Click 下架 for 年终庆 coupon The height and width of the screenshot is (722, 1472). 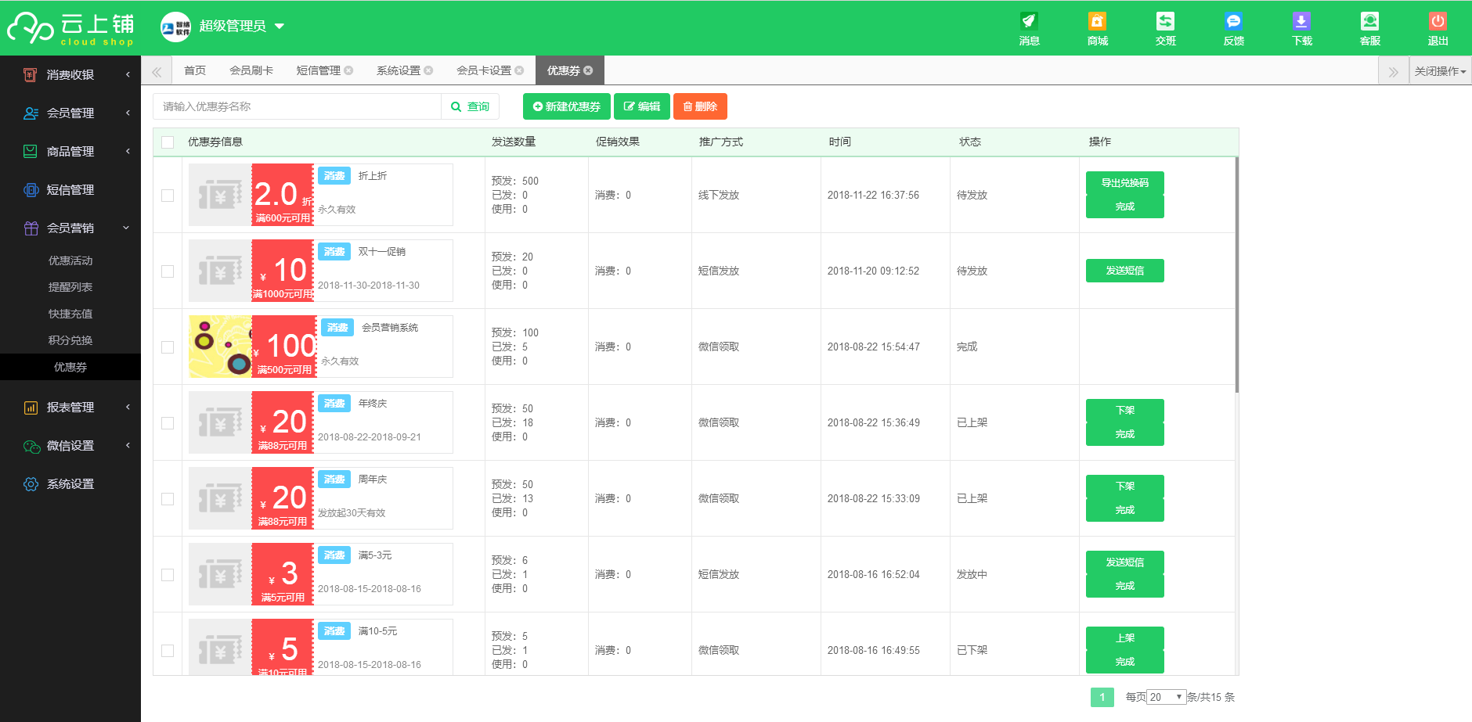[1125, 411]
